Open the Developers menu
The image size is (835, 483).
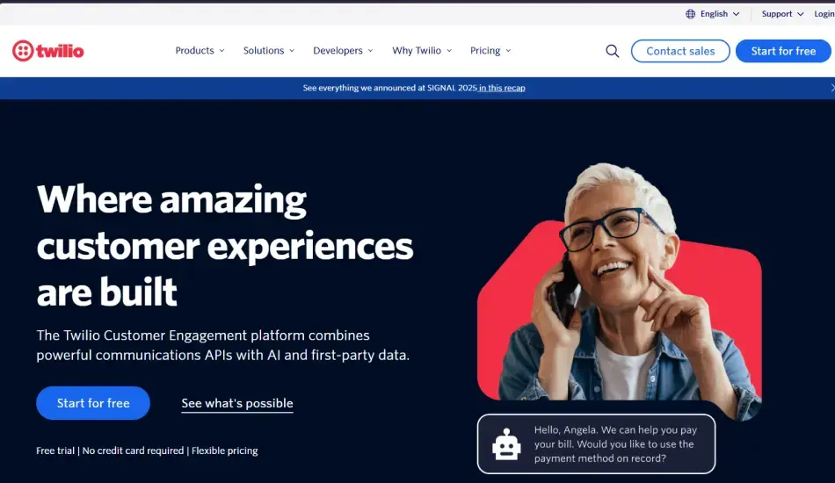343,51
